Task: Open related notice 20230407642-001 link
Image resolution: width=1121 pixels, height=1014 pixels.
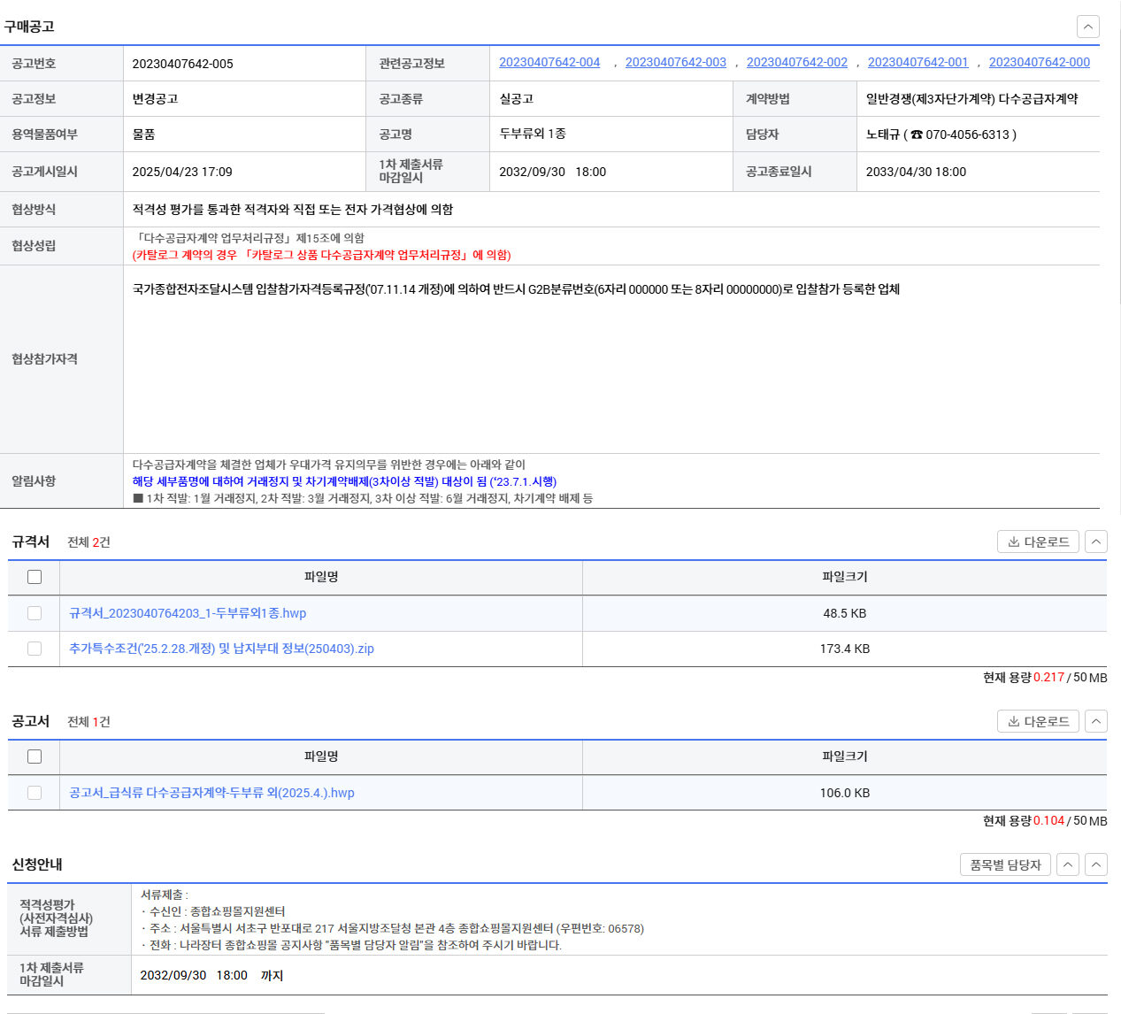Action: click(918, 62)
